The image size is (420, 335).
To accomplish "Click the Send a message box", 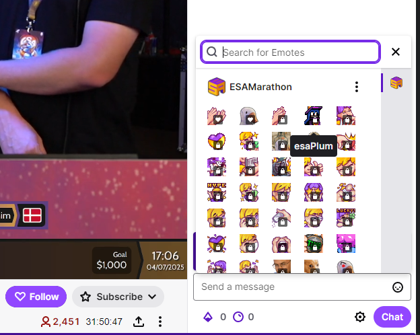I will (302, 287).
